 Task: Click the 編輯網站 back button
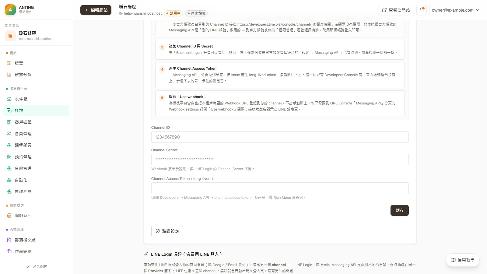coord(96,10)
